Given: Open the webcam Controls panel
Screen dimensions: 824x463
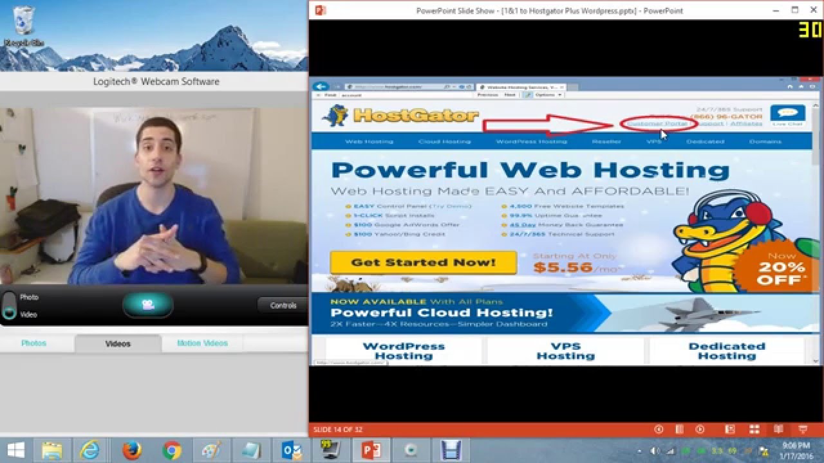Looking at the screenshot, I should [283, 305].
